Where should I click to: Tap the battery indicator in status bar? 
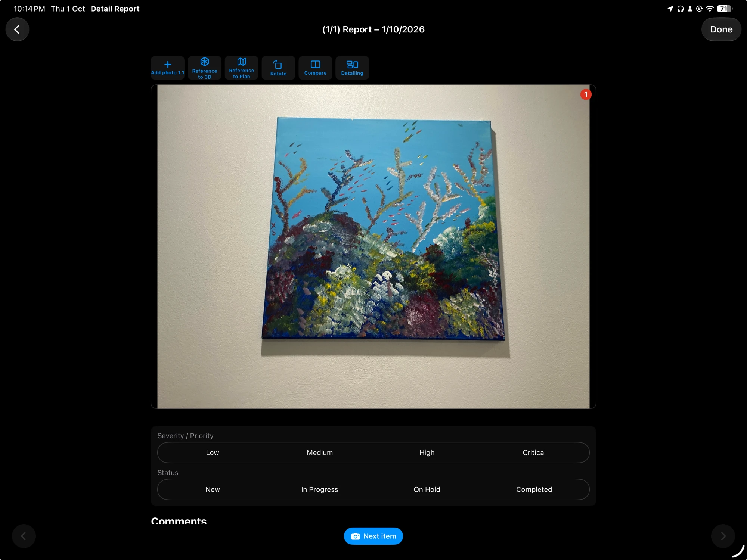[x=725, y=9]
